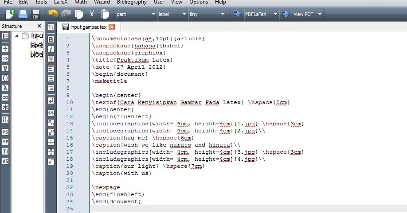Viewport: 407px width, 213px height.
Task: Place cursor on \maketitle line
Action: [x=111, y=81]
